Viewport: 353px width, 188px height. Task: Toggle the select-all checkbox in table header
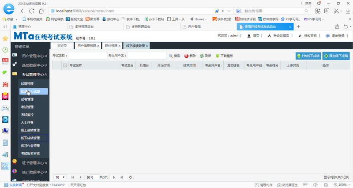(65, 65)
